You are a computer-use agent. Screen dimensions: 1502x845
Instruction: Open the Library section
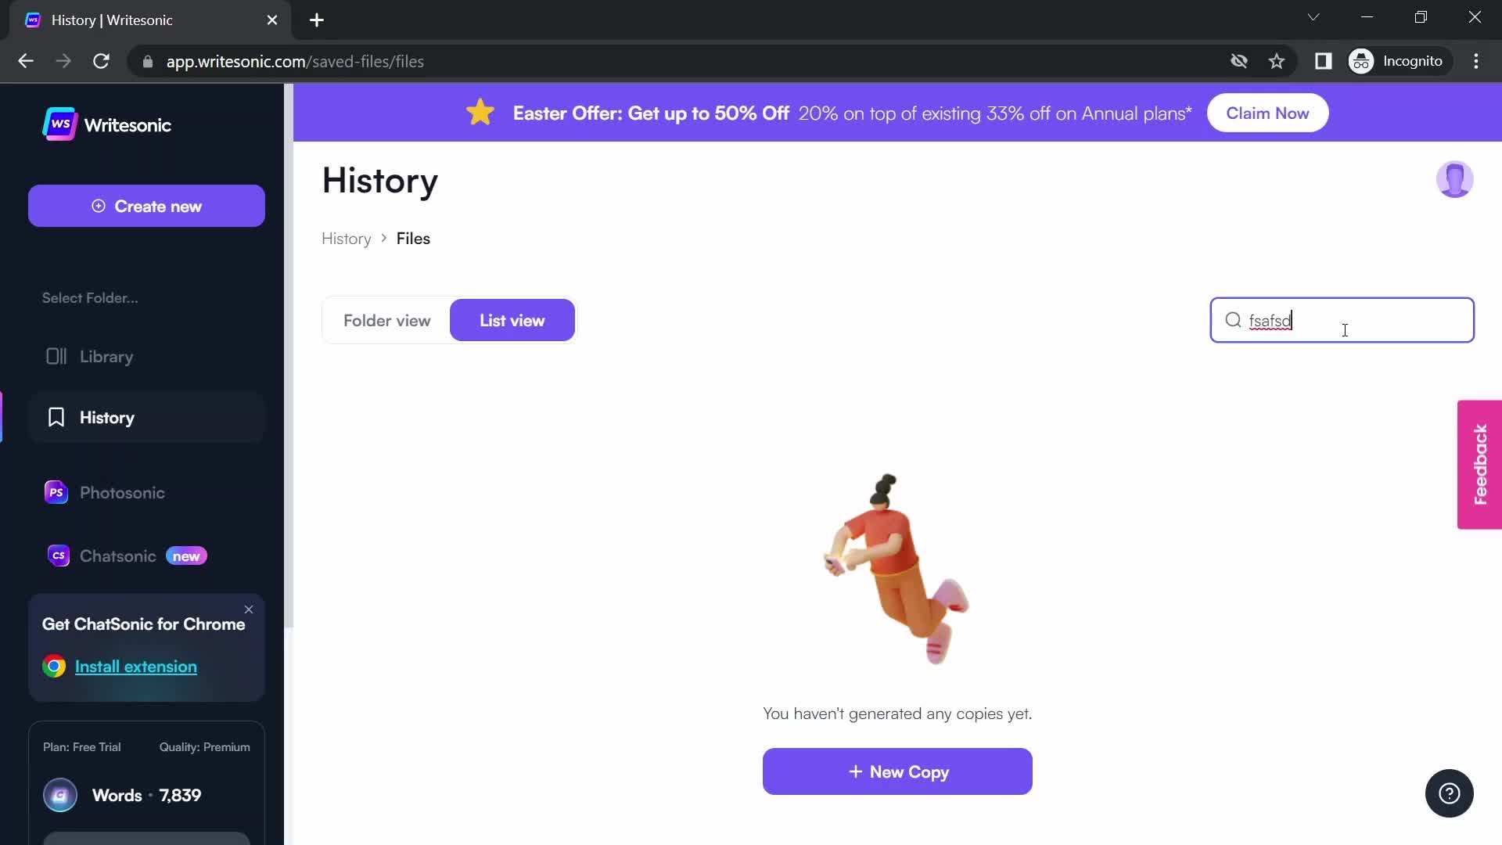coord(106,356)
